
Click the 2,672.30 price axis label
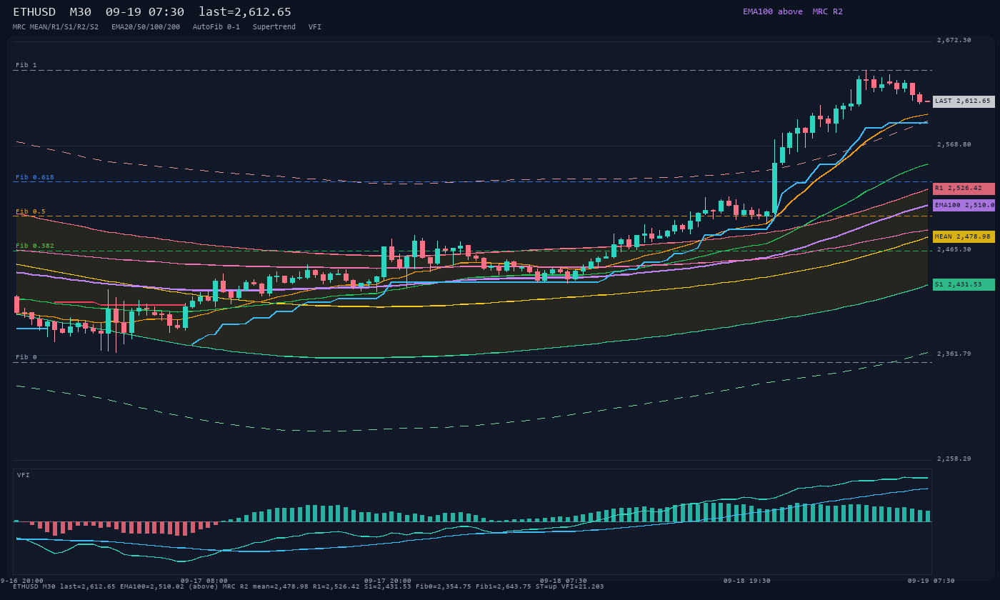click(954, 40)
